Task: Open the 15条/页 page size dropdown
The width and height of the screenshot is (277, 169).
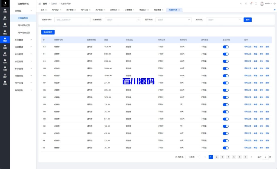Action: click(193, 157)
